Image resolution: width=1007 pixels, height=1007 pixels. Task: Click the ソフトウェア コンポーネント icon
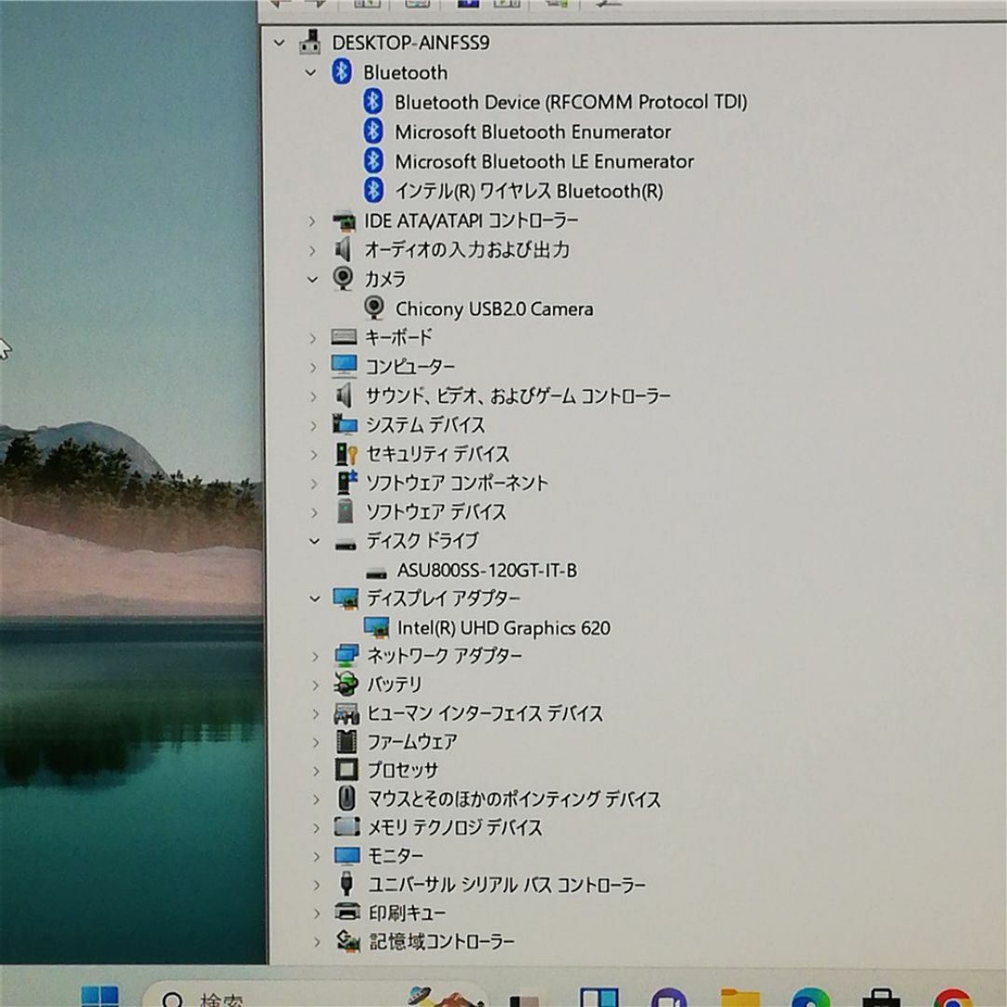(347, 482)
